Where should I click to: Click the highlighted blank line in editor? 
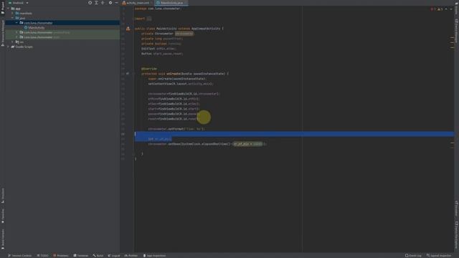294,134
